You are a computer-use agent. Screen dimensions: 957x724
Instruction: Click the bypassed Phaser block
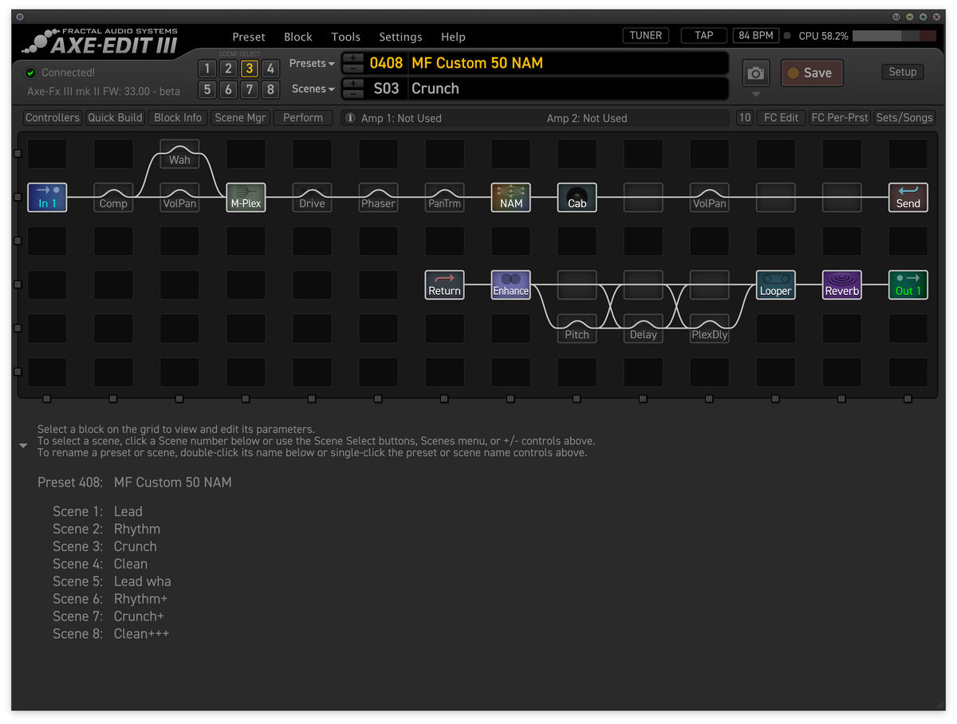pos(378,197)
